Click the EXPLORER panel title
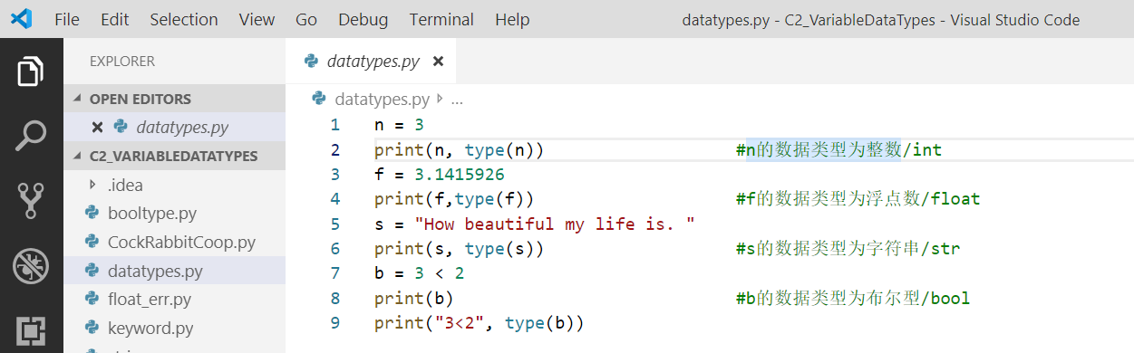Screen dimensions: 1134x353 point(122,62)
